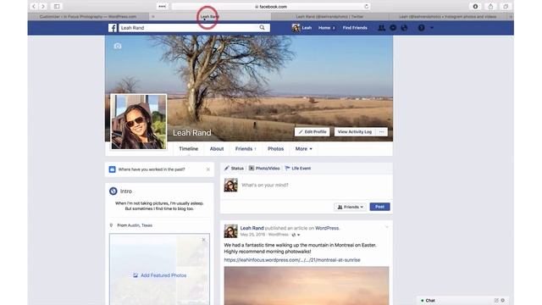Click the Edit Profile button
Viewport: 542px width, 305px height.
(312, 132)
